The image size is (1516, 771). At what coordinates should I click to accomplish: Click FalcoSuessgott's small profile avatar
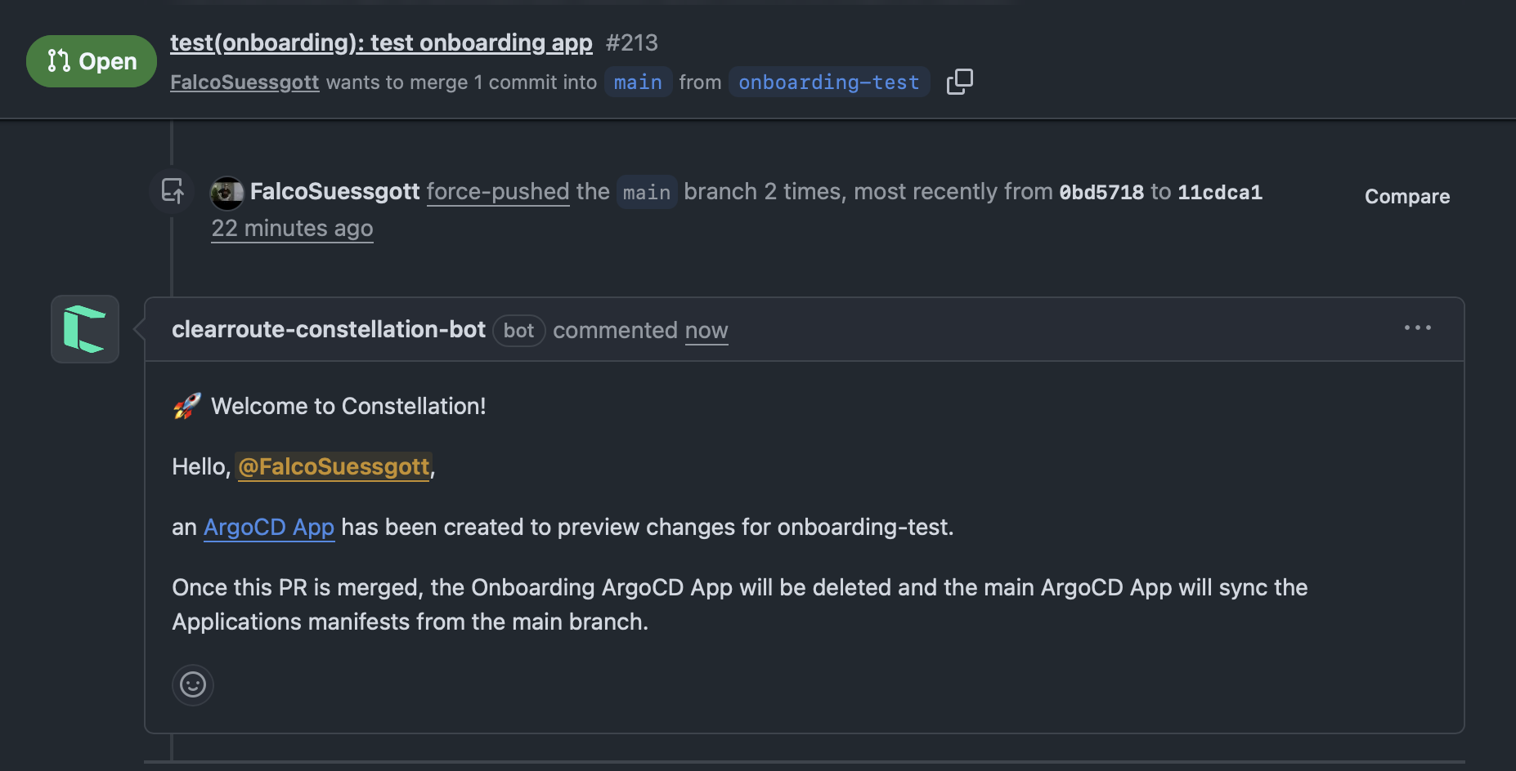[x=227, y=193]
